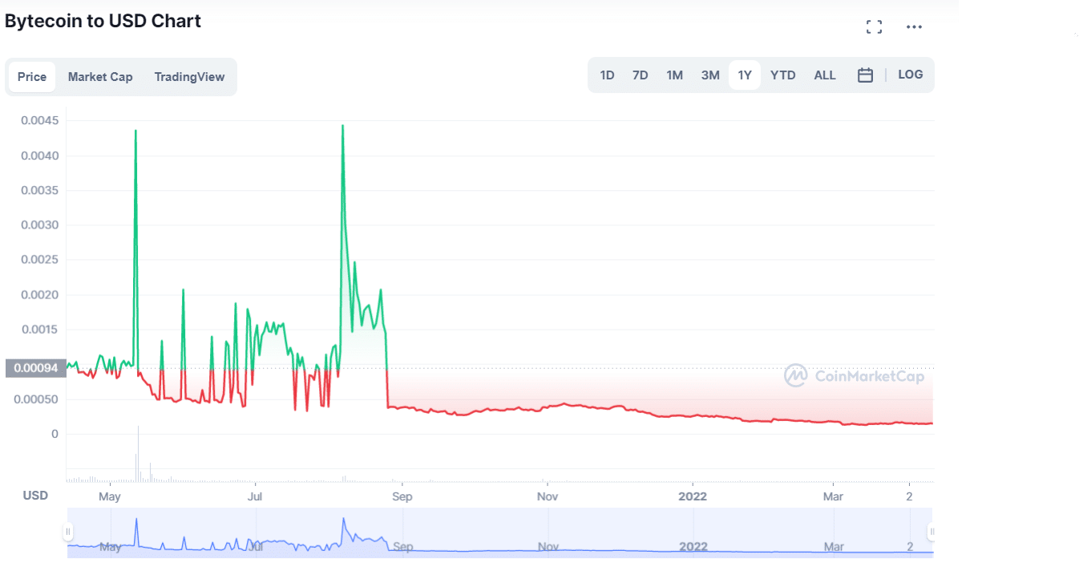Click the left handle of range navigator
The height and width of the screenshot is (567, 1079).
(68, 531)
